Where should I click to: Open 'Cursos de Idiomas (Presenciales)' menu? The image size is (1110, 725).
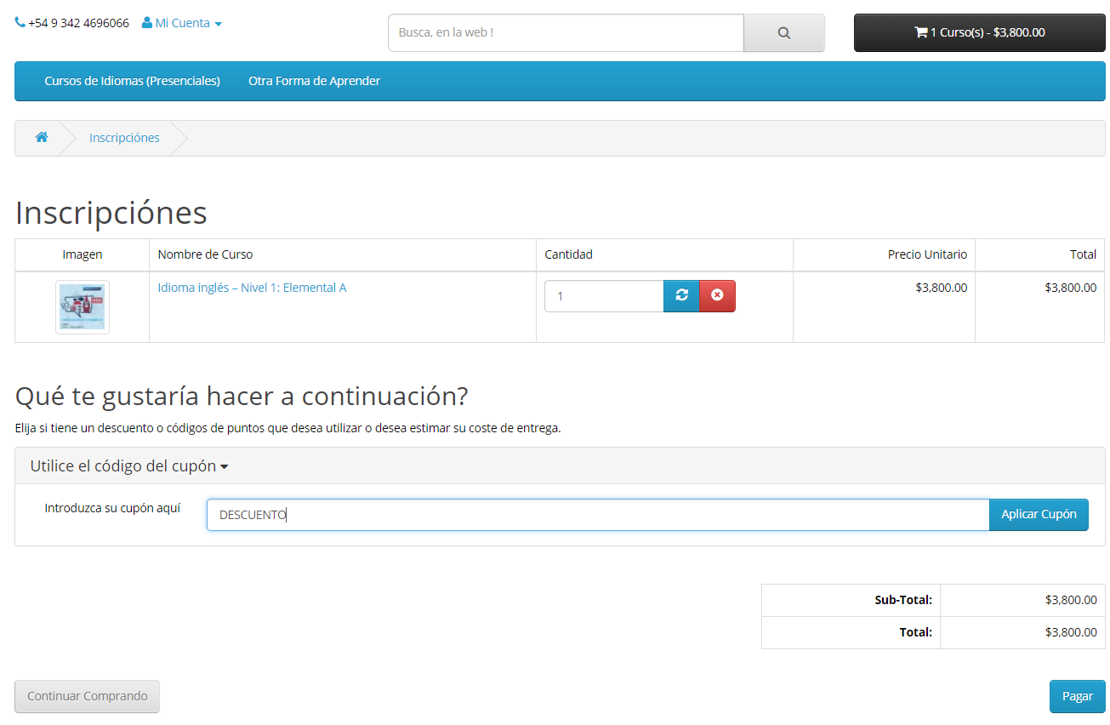(132, 81)
